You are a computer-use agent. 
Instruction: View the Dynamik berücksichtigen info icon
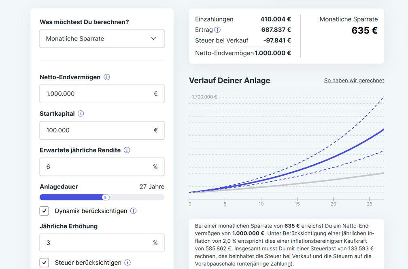(x=134, y=211)
